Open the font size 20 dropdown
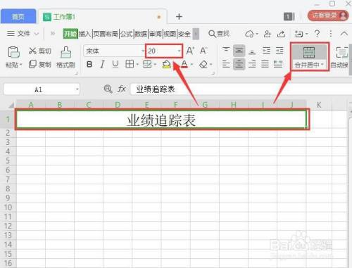Viewport: 352px width, 268px height. (180, 51)
